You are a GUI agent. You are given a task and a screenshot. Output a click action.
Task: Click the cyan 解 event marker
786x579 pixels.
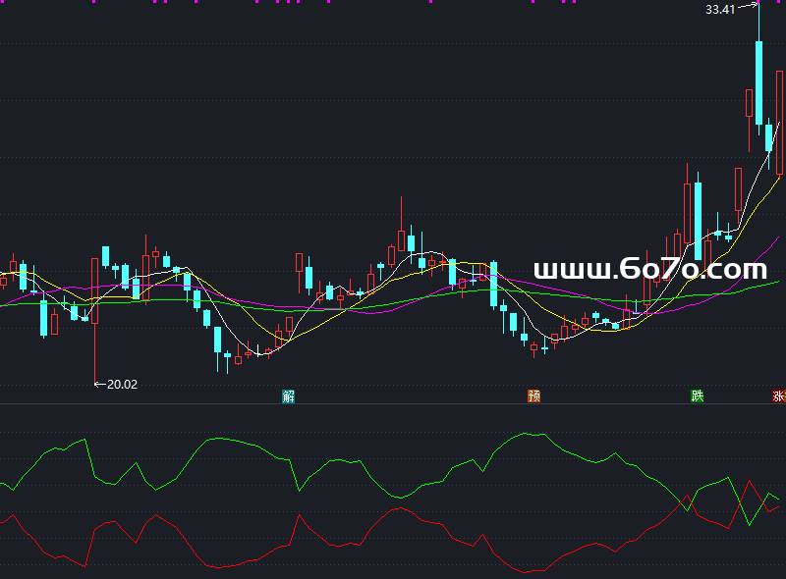(288, 396)
